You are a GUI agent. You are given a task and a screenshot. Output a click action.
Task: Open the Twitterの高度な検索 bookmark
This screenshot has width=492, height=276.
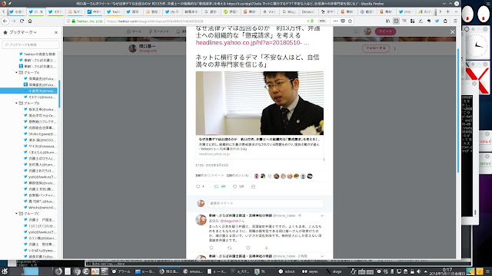point(37,54)
